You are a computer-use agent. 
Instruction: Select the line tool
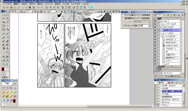click(x=3, y=52)
